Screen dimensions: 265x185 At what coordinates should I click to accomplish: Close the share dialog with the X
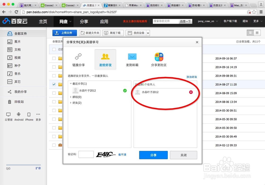[x=197, y=42]
